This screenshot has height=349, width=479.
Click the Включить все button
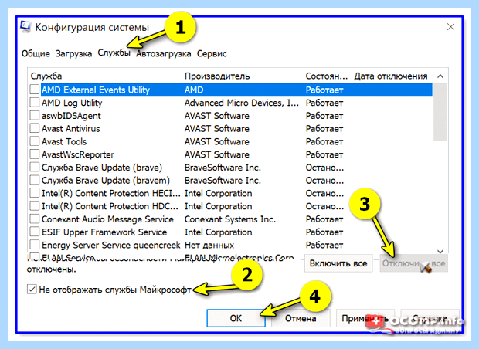[x=338, y=263]
